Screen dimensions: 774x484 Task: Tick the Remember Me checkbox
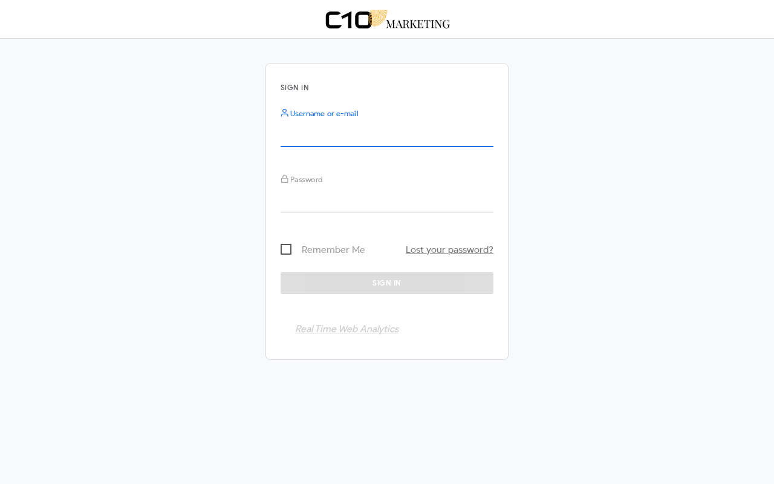pyautogui.click(x=286, y=249)
